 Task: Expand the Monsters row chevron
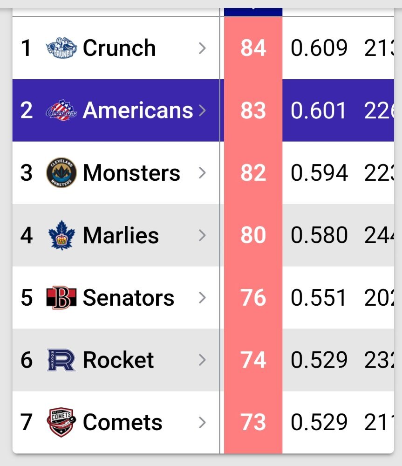(x=202, y=173)
